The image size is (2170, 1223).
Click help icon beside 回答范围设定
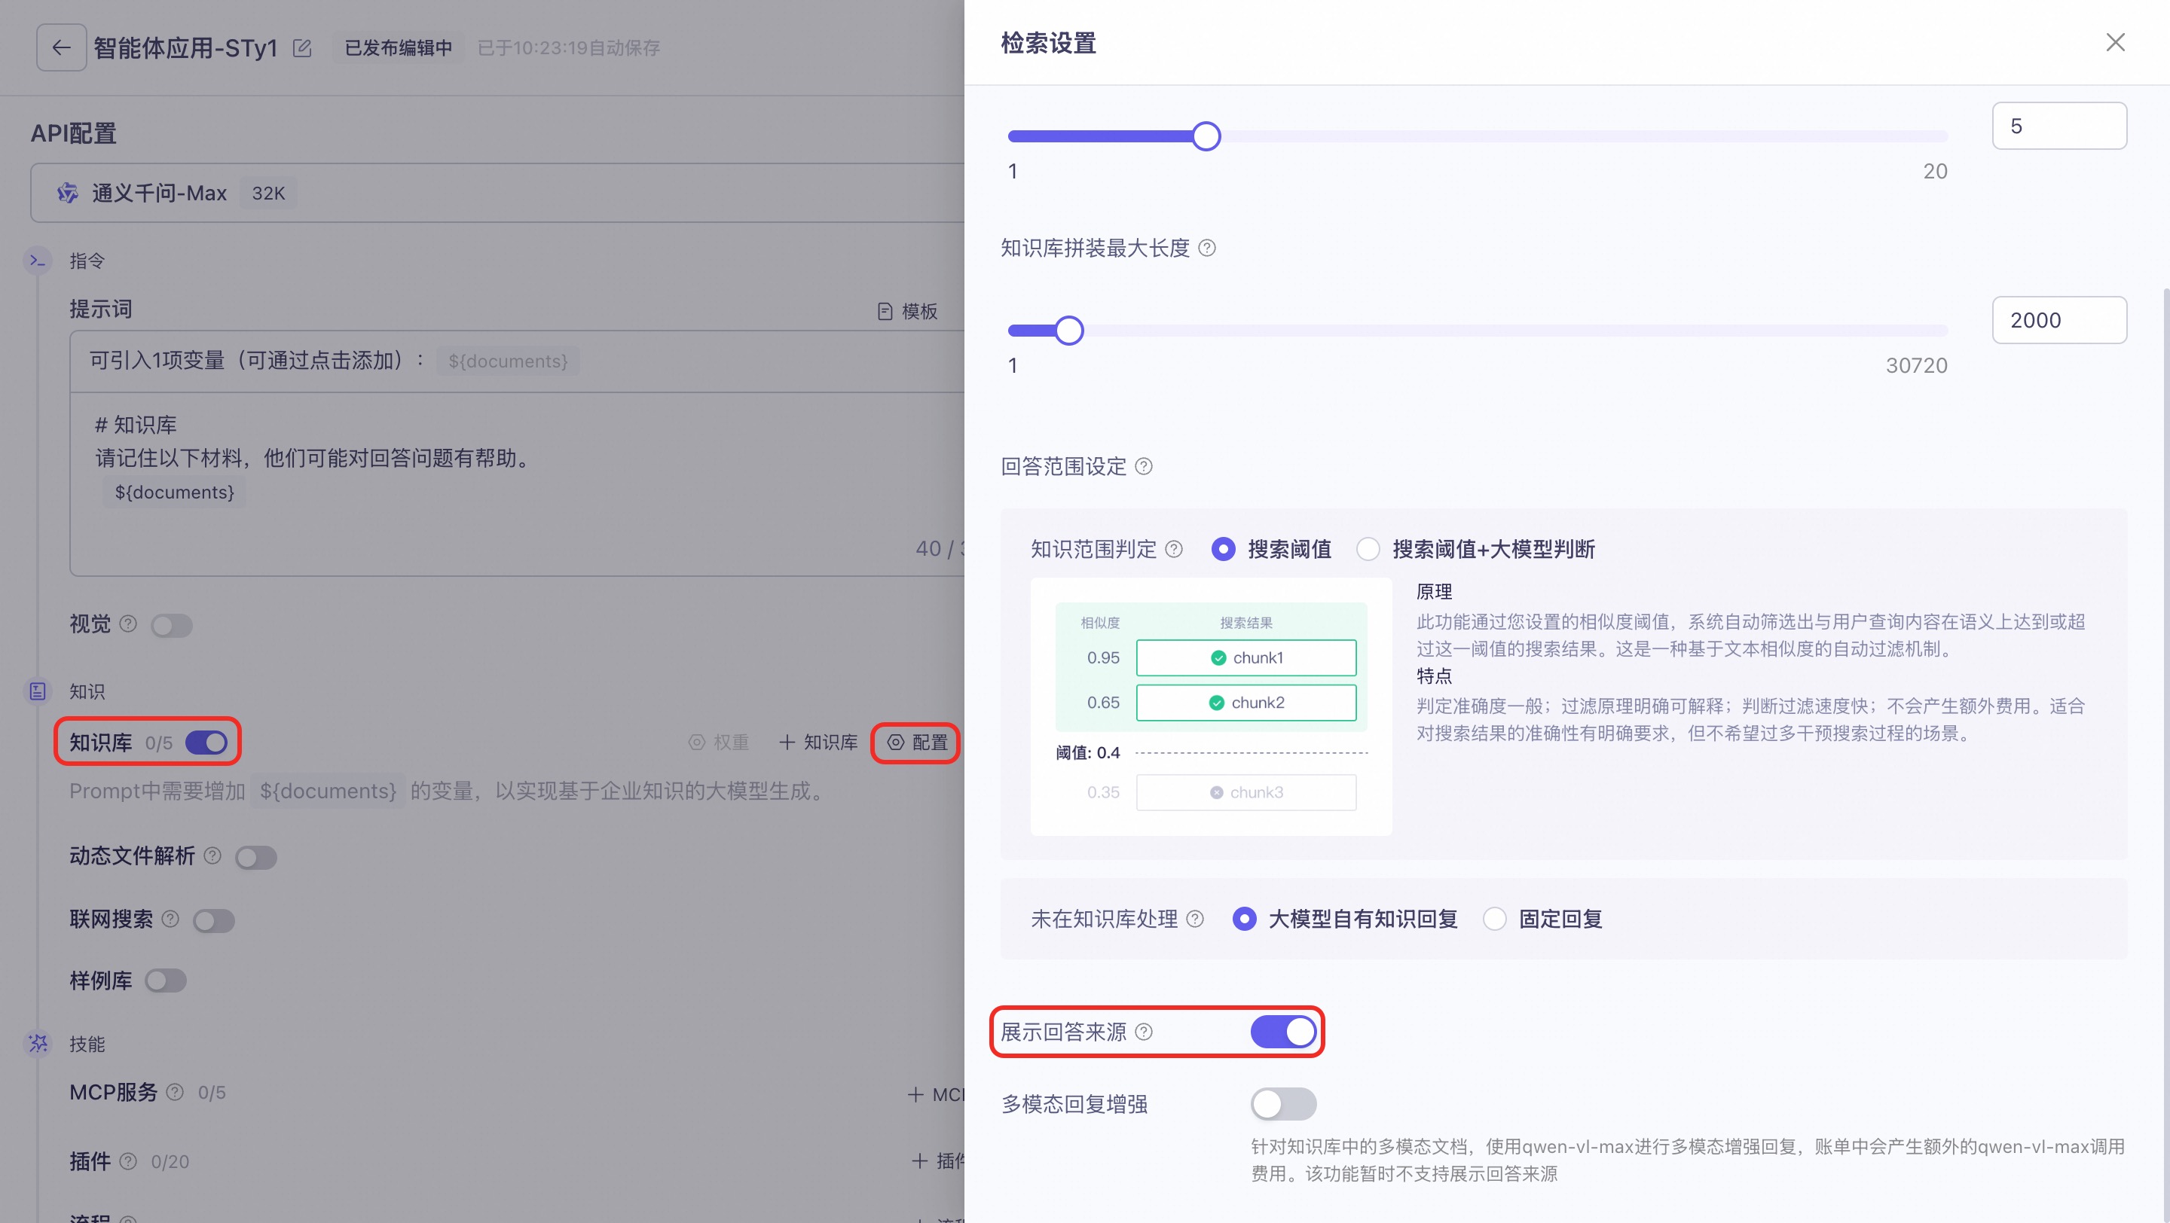(1143, 466)
